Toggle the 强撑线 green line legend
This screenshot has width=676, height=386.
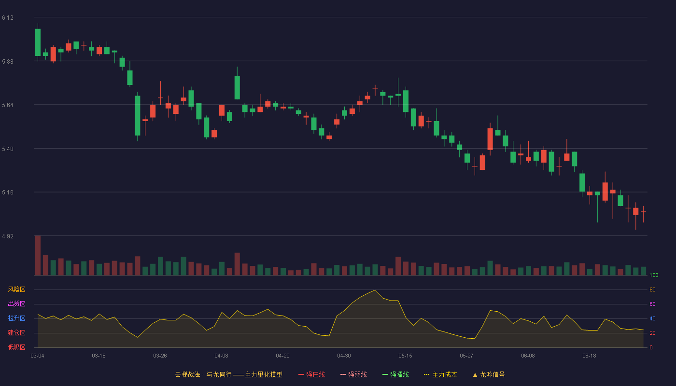[395, 374]
